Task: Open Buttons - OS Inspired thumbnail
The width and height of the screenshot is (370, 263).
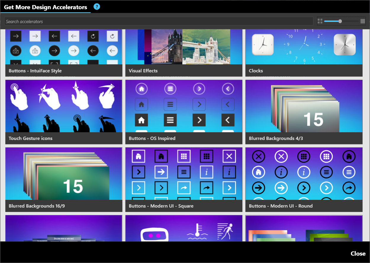Action: coord(184,106)
